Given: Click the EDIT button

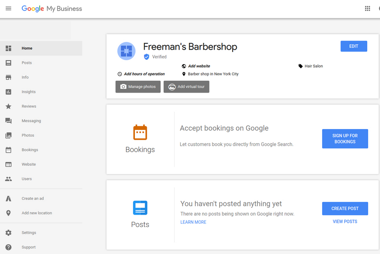Looking at the screenshot, I should 354,46.
